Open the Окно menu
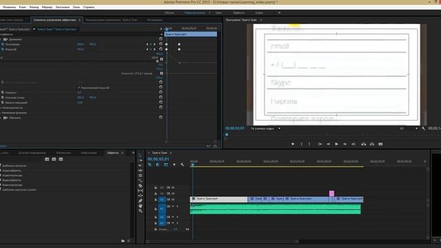The image size is (441, 248). [76, 7]
